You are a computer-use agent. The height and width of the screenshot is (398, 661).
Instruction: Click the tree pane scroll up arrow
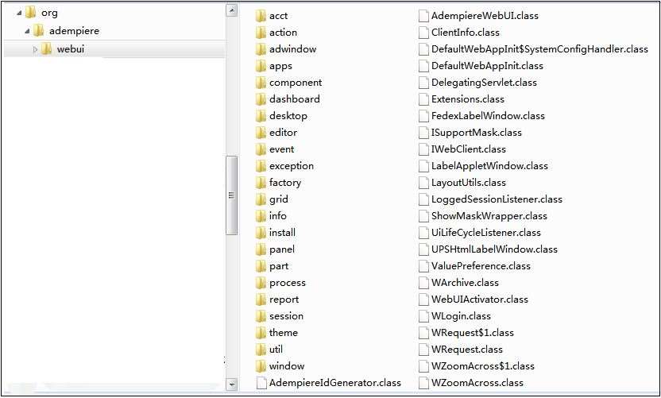point(231,10)
